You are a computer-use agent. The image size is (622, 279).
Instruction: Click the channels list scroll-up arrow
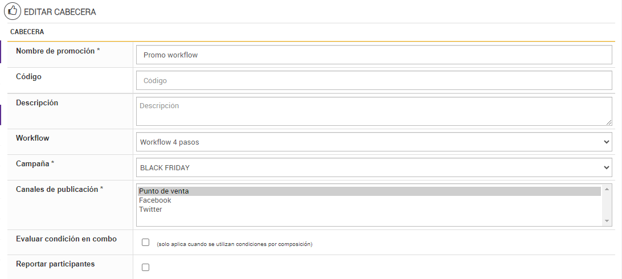pos(607,188)
